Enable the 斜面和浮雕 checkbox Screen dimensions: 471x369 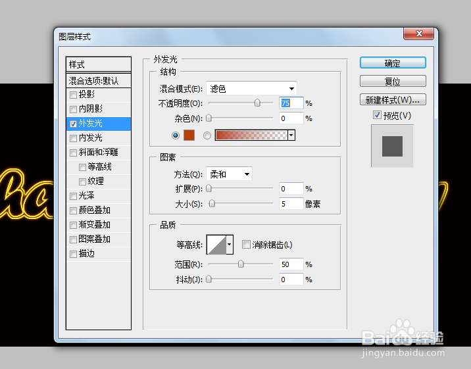[x=73, y=153]
